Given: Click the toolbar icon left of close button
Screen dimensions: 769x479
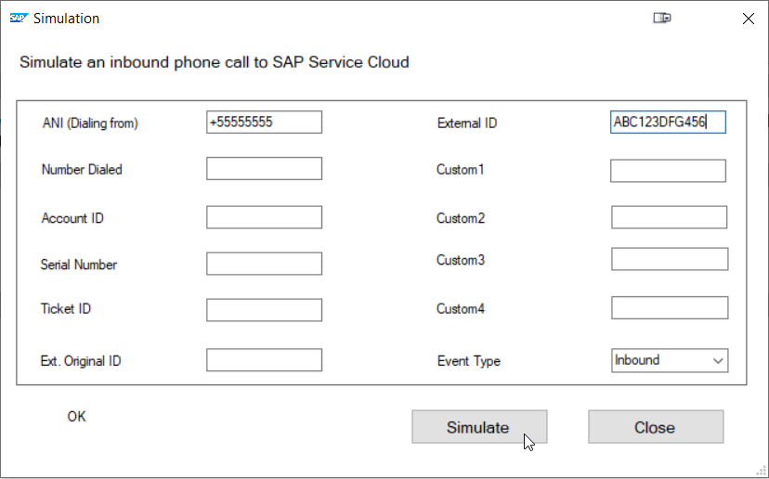Looking at the screenshot, I should tap(662, 19).
